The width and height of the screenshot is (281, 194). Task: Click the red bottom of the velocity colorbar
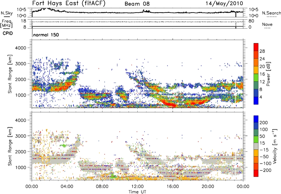click(256, 173)
